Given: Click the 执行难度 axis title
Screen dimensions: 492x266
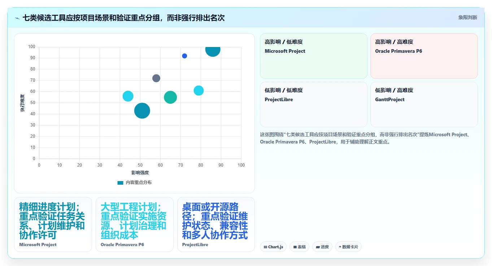Looking at the screenshot, I should pyautogui.click(x=22, y=103).
